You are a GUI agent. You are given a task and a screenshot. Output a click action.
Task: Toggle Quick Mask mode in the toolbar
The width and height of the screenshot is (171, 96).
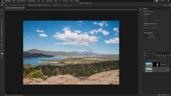point(2,56)
